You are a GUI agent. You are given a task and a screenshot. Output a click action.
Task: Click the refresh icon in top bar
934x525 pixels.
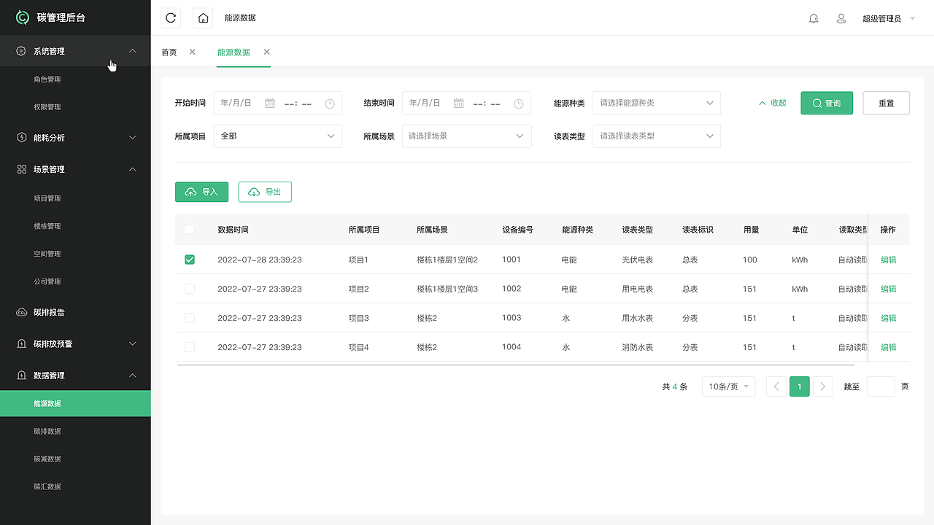(171, 18)
